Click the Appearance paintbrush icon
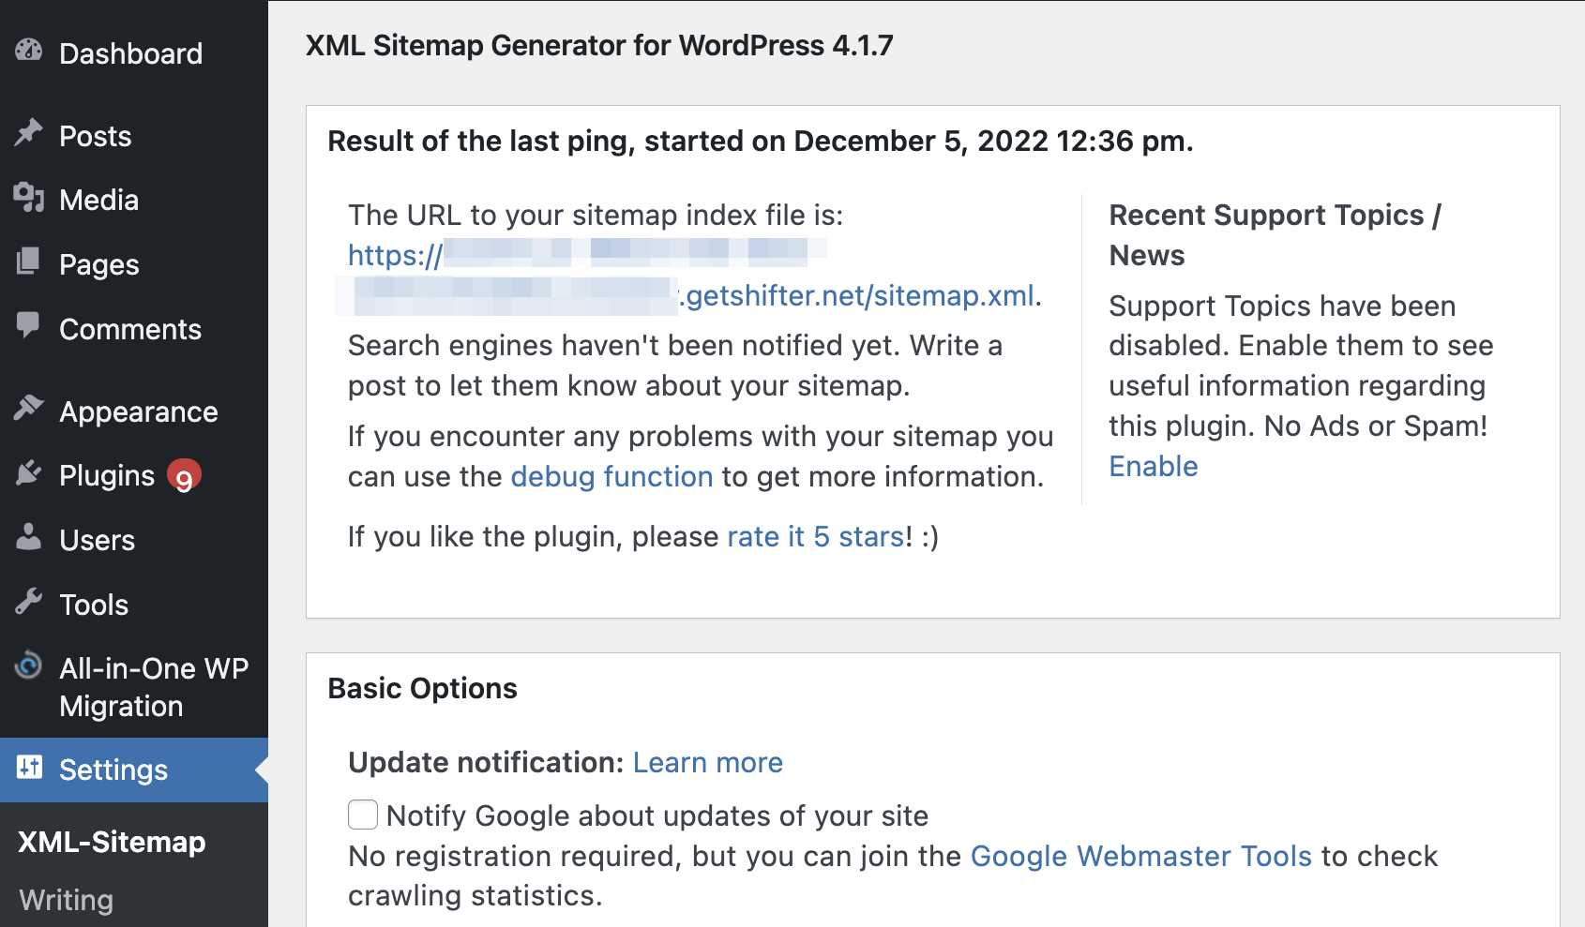This screenshot has height=927, width=1585. pyautogui.click(x=29, y=408)
